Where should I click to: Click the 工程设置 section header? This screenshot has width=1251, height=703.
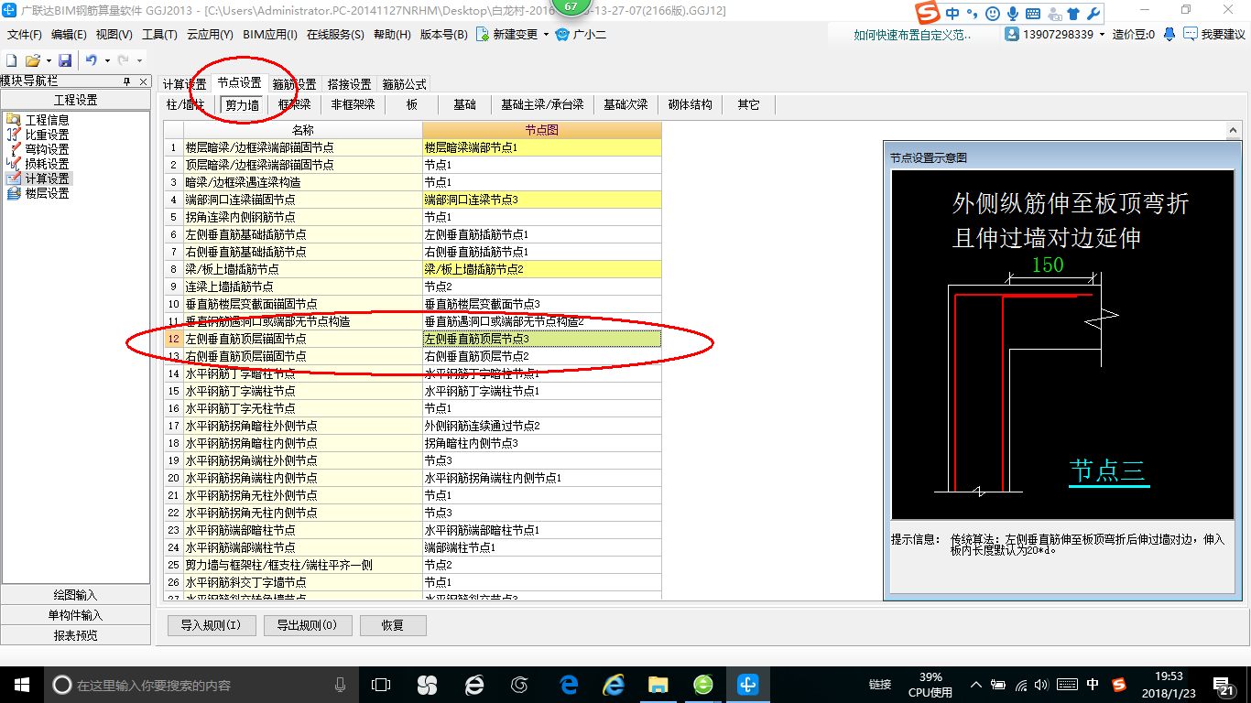coord(75,100)
